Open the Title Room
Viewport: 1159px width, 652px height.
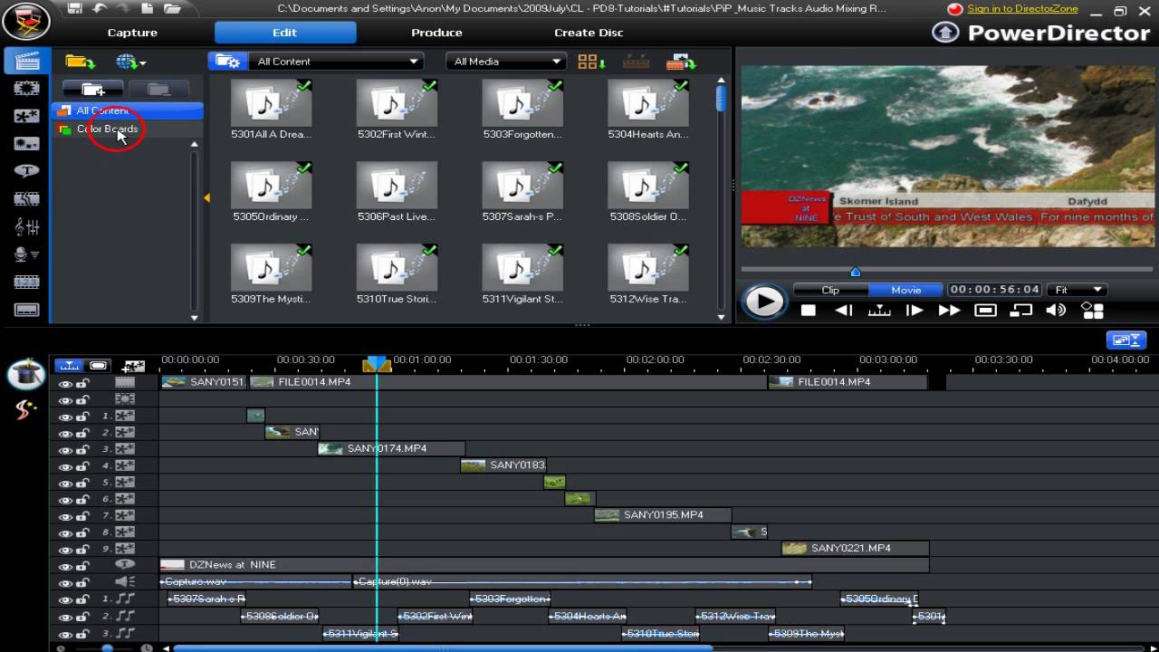[x=26, y=170]
